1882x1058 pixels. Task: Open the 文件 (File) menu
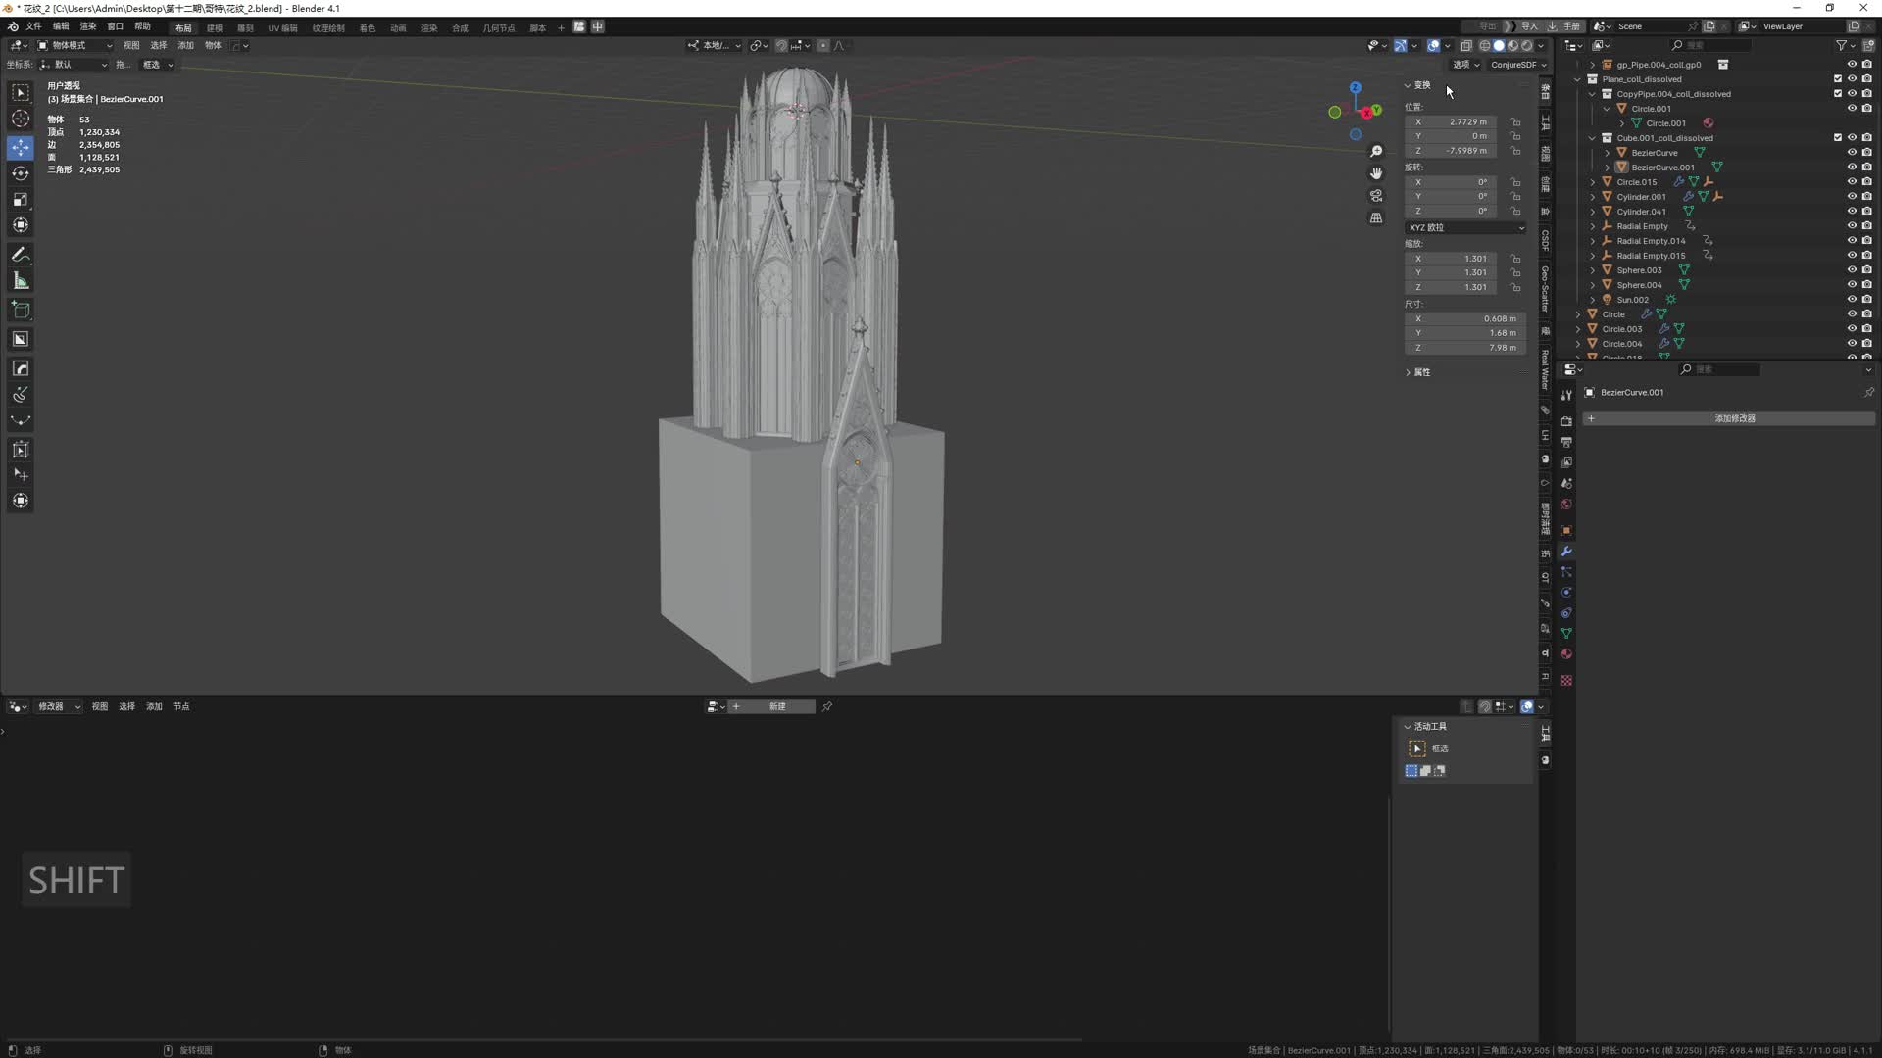tap(33, 26)
